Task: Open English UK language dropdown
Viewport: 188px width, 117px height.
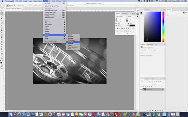Action: 121,34
